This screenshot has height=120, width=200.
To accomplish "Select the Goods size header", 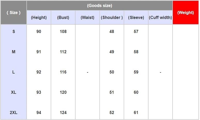I will click(100, 5).
